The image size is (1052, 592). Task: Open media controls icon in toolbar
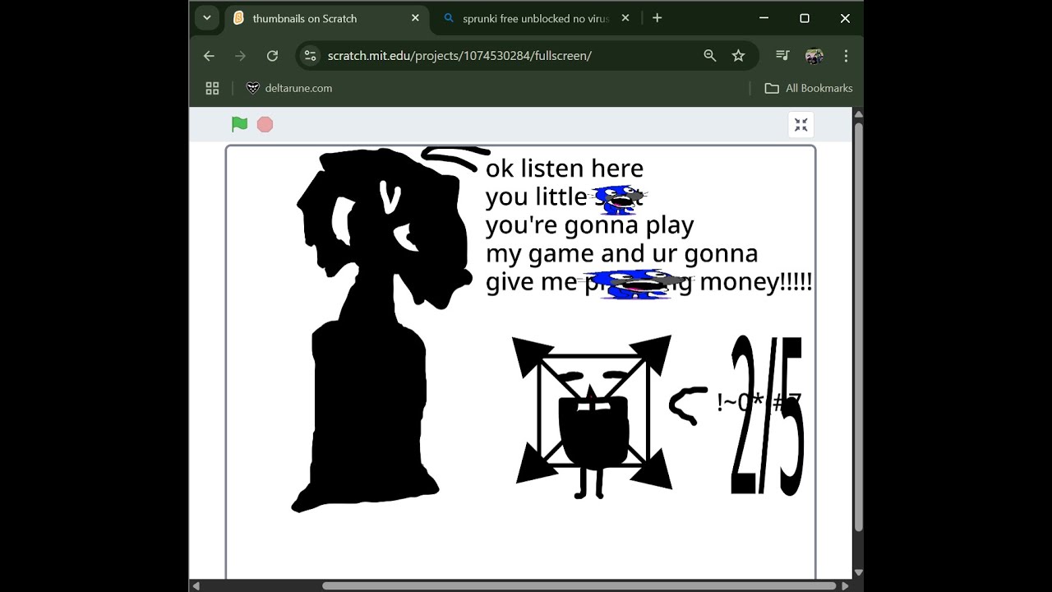pyautogui.click(x=782, y=56)
